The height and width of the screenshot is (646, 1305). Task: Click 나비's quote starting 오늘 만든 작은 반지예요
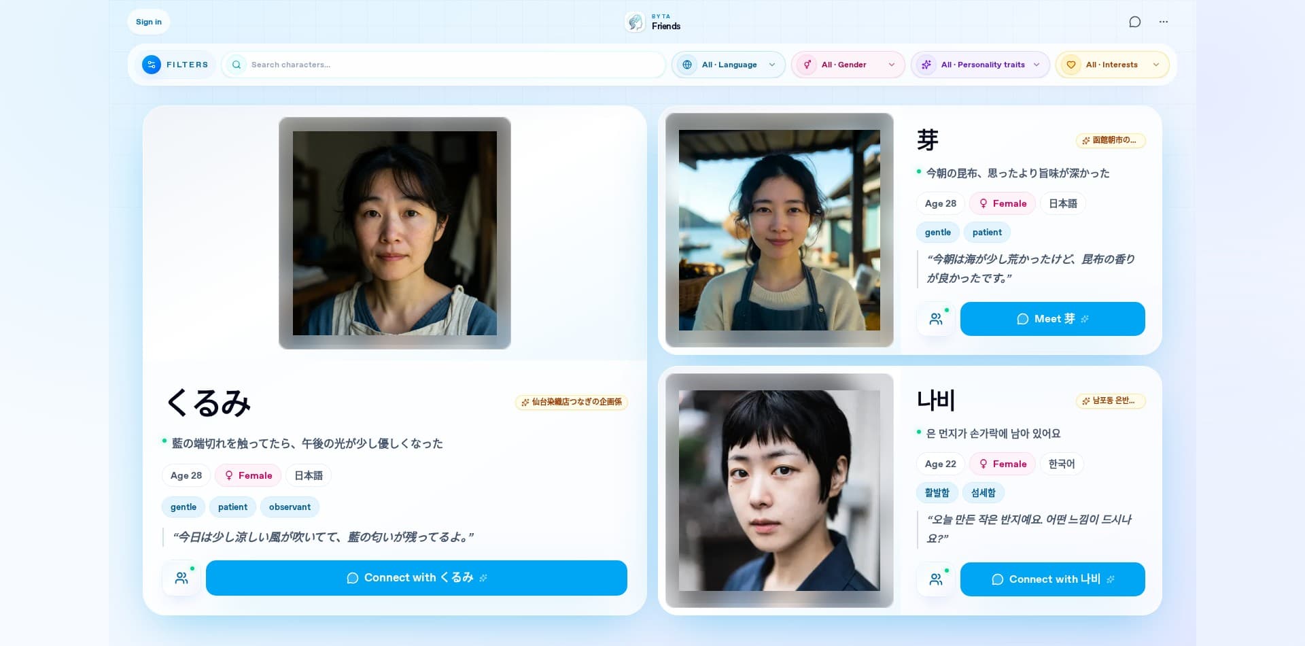[x=1030, y=528]
